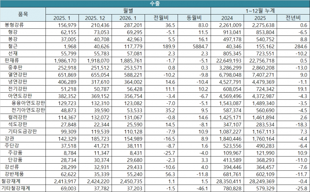This screenshot has height=192, width=310.
Task: Click the 월별 group header
Action: (128, 11)
